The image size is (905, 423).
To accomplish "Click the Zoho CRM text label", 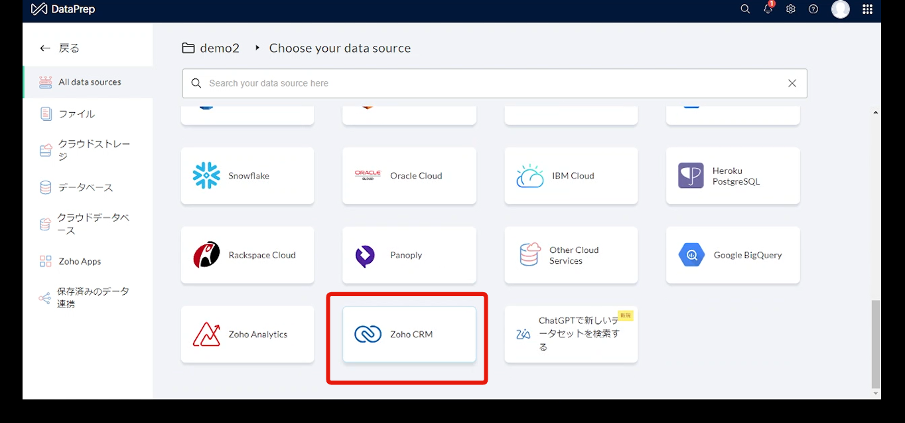I will coord(411,335).
